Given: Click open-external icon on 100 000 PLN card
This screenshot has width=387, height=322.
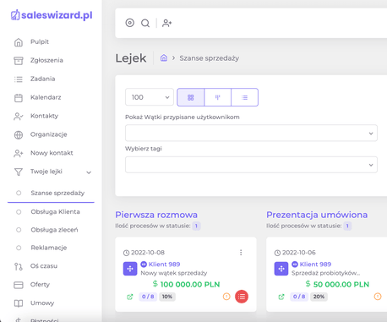Looking at the screenshot, I should (x=130, y=297).
